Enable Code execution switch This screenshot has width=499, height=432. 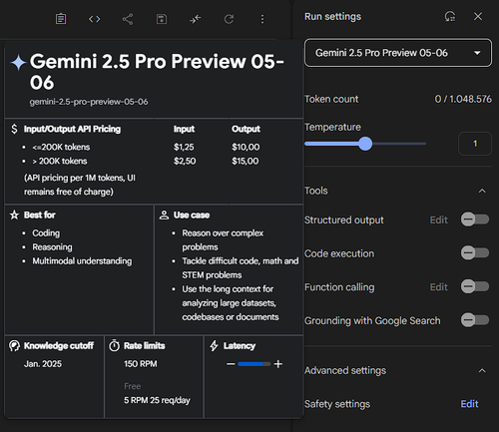(x=475, y=252)
